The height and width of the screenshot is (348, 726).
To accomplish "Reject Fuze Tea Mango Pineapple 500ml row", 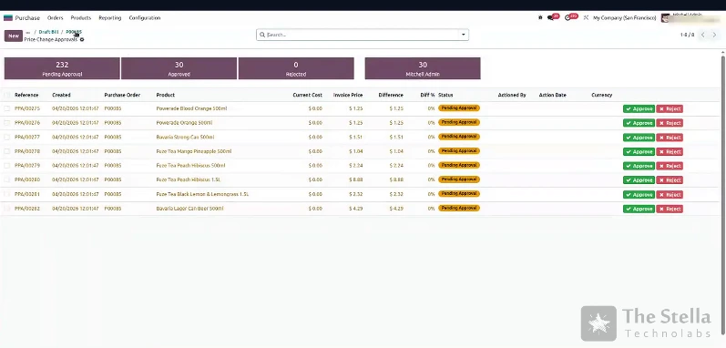I will coord(670,152).
